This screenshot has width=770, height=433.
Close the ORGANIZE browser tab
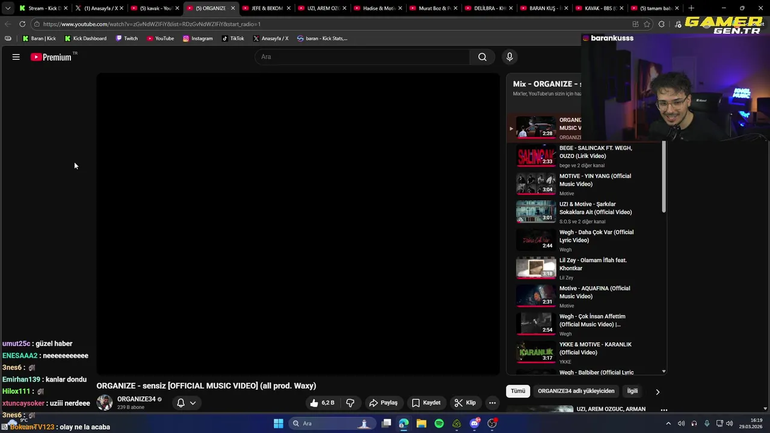coord(233,8)
